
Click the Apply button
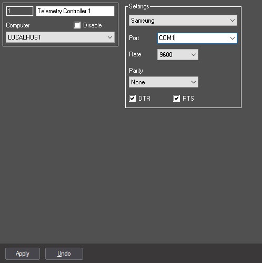(23, 254)
